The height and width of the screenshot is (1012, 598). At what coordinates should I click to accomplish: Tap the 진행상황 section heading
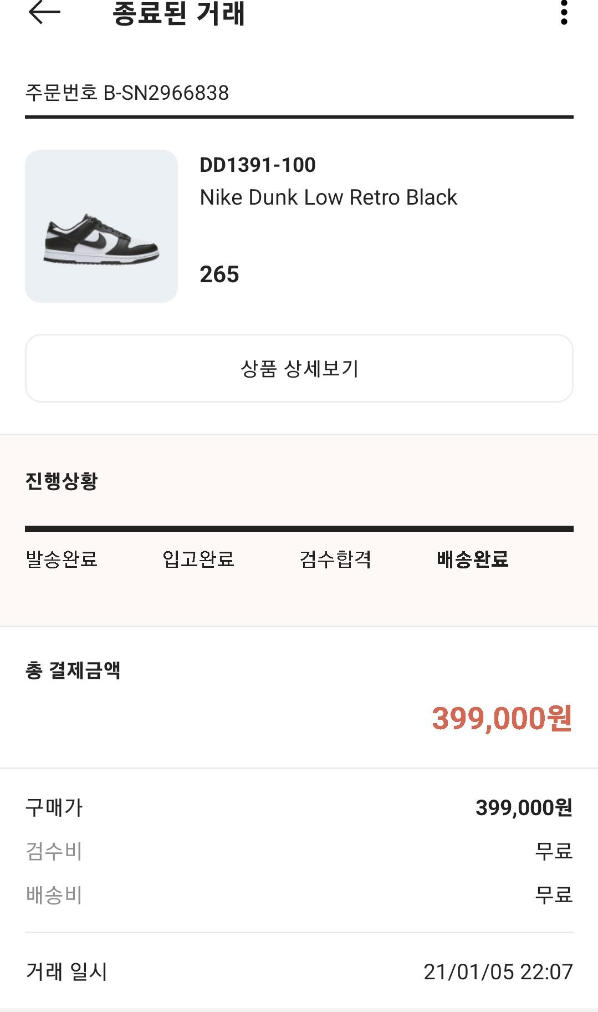click(x=62, y=481)
